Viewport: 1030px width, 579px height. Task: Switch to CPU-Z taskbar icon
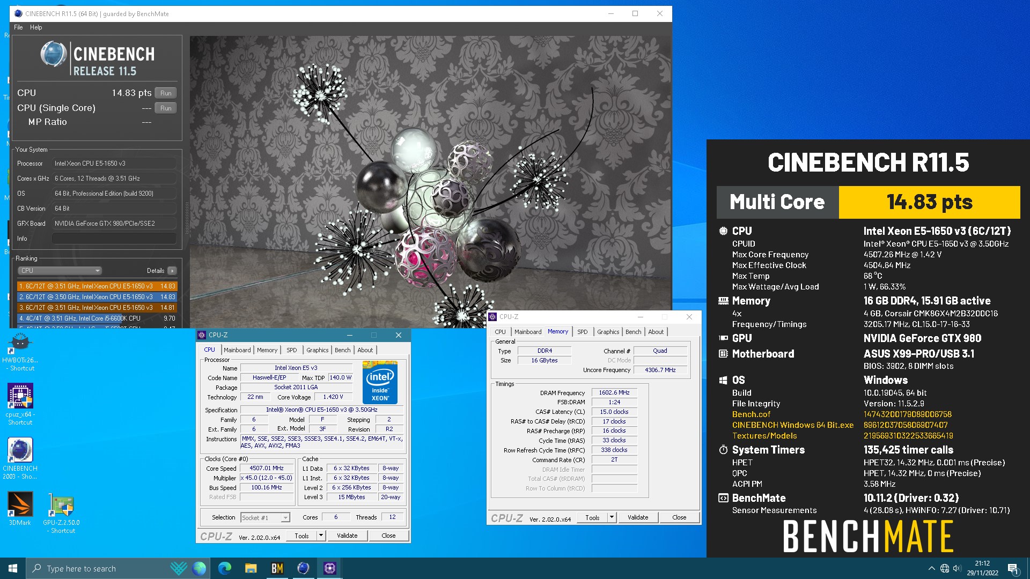coord(329,568)
